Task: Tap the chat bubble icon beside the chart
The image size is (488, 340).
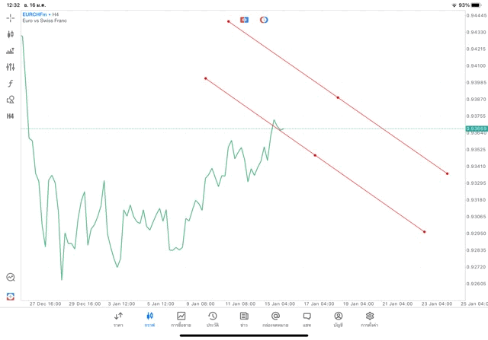Action: pyautogui.click(x=11, y=278)
